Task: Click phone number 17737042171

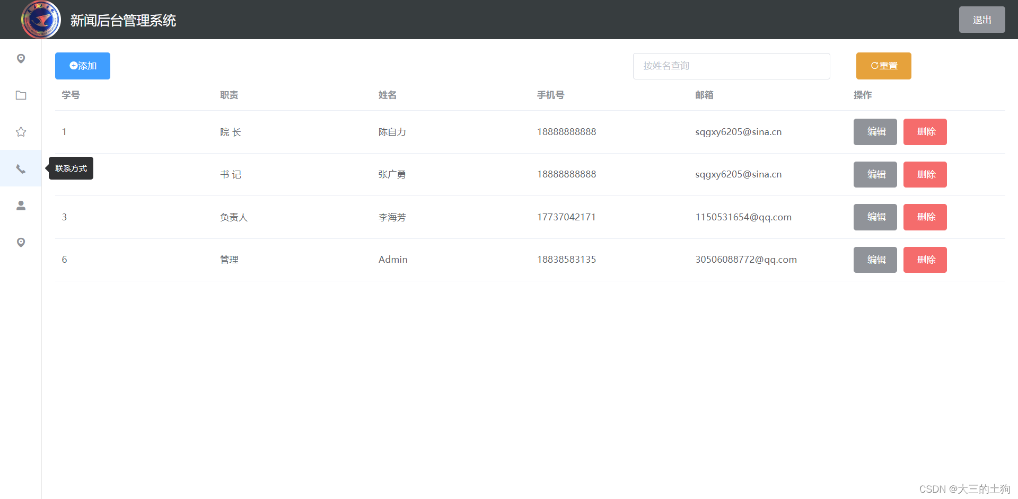Action: [566, 217]
